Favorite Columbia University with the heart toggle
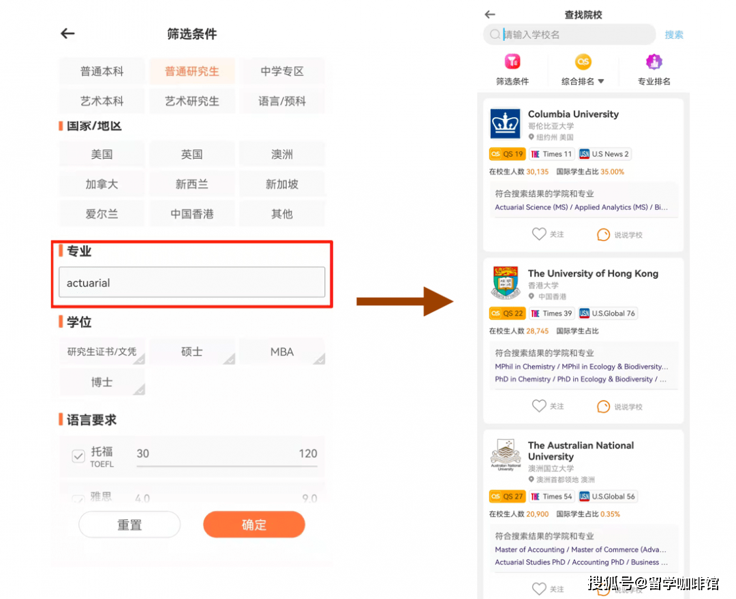Viewport: 736px width, 599px height. (x=538, y=234)
